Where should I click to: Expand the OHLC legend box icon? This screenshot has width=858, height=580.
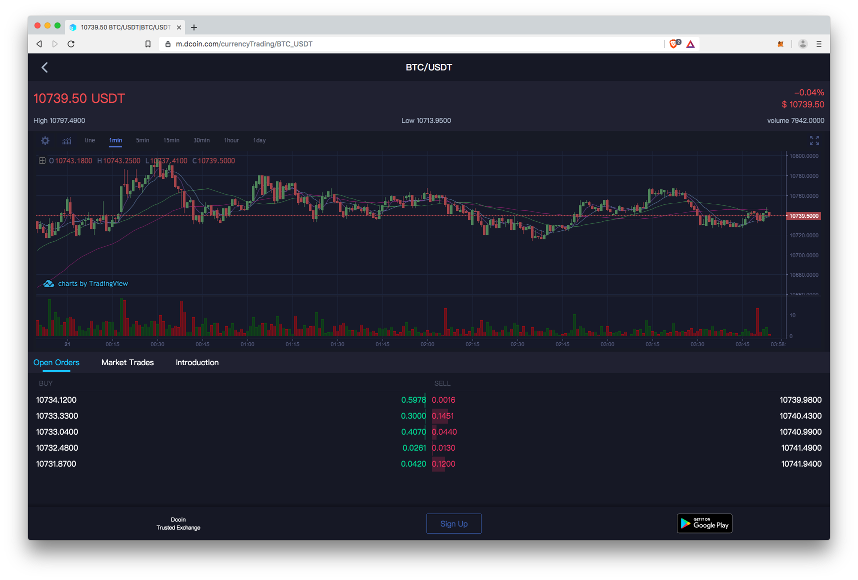coord(42,161)
